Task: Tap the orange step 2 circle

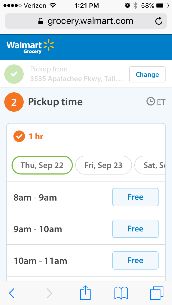Action: [14, 102]
